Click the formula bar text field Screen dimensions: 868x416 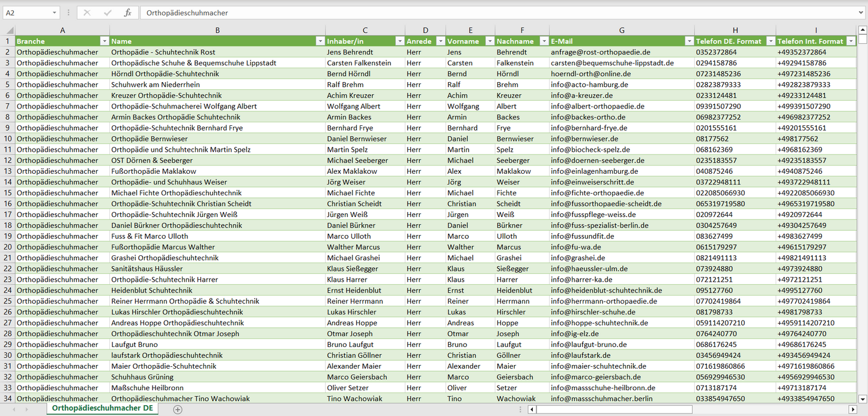click(x=481, y=13)
